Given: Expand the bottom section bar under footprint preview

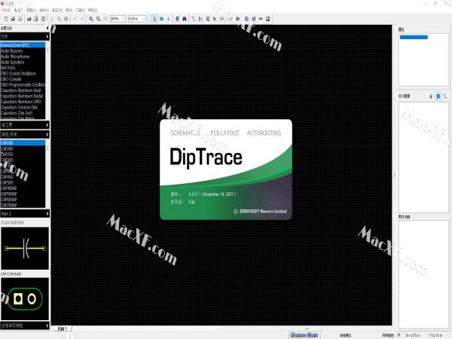Looking at the screenshot, I should pyautogui.click(x=25, y=325).
